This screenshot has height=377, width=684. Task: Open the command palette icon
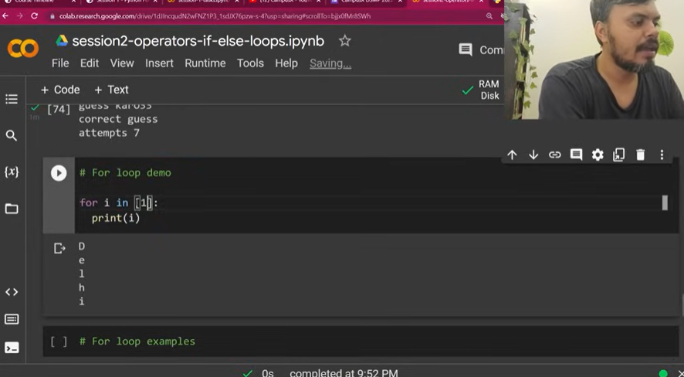pos(12,319)
